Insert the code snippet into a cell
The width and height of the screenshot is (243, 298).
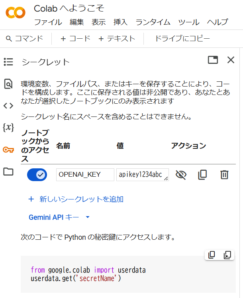(x=227, y=255)
